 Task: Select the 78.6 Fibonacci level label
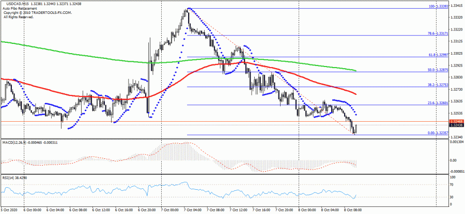pos(438,34)
